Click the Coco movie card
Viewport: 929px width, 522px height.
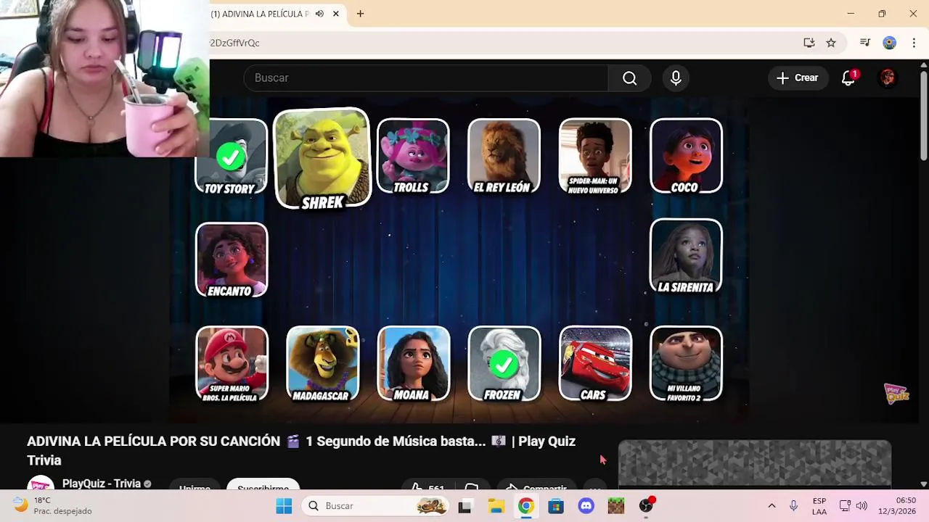tap(686, 156)
